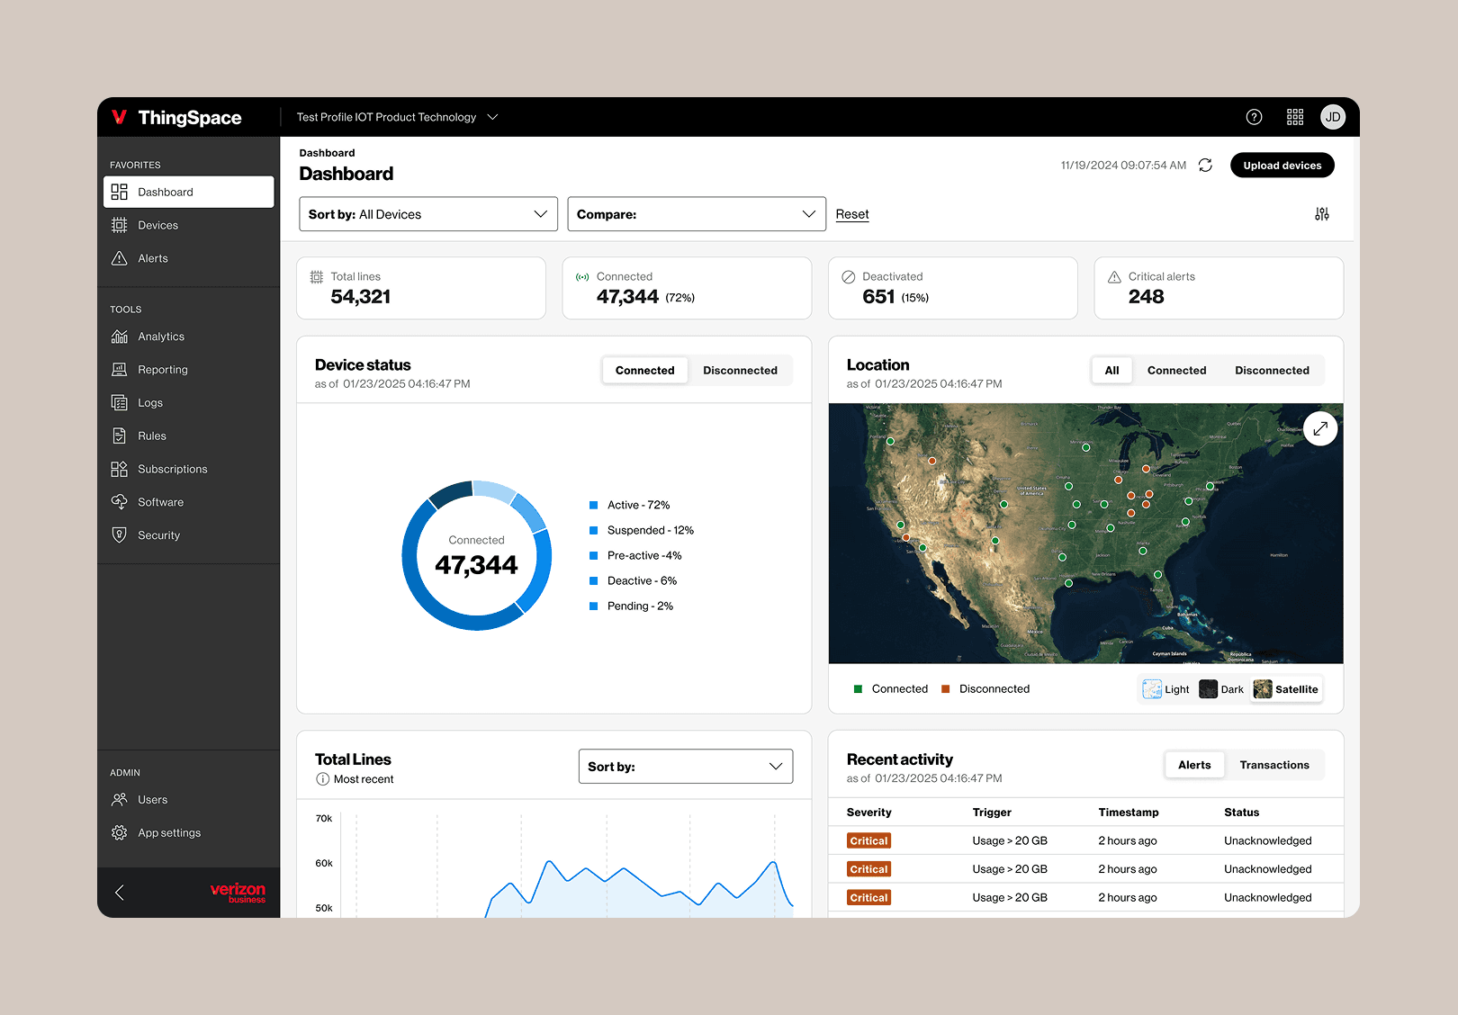Open the Sort by: All Devices dropdown
1458x1015 pixels.
427,213
